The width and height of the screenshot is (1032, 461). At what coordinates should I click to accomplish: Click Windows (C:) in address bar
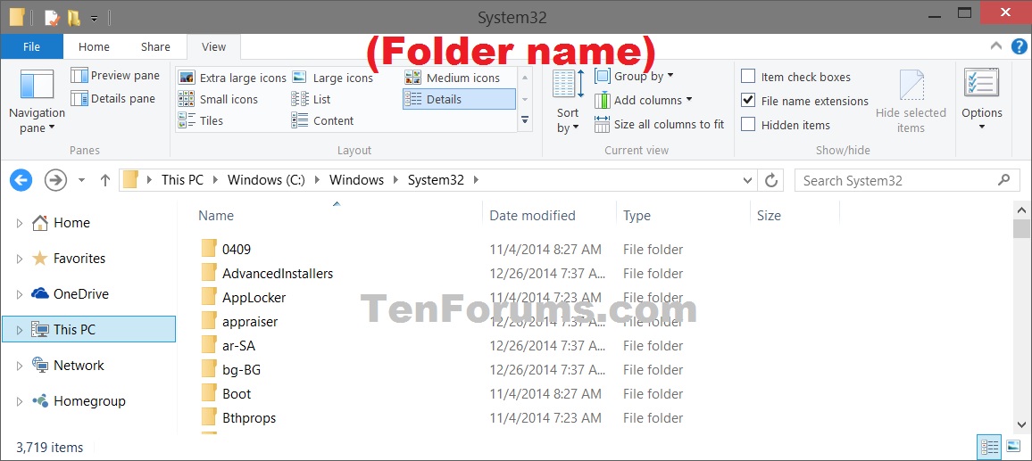(x=266, y=180)
